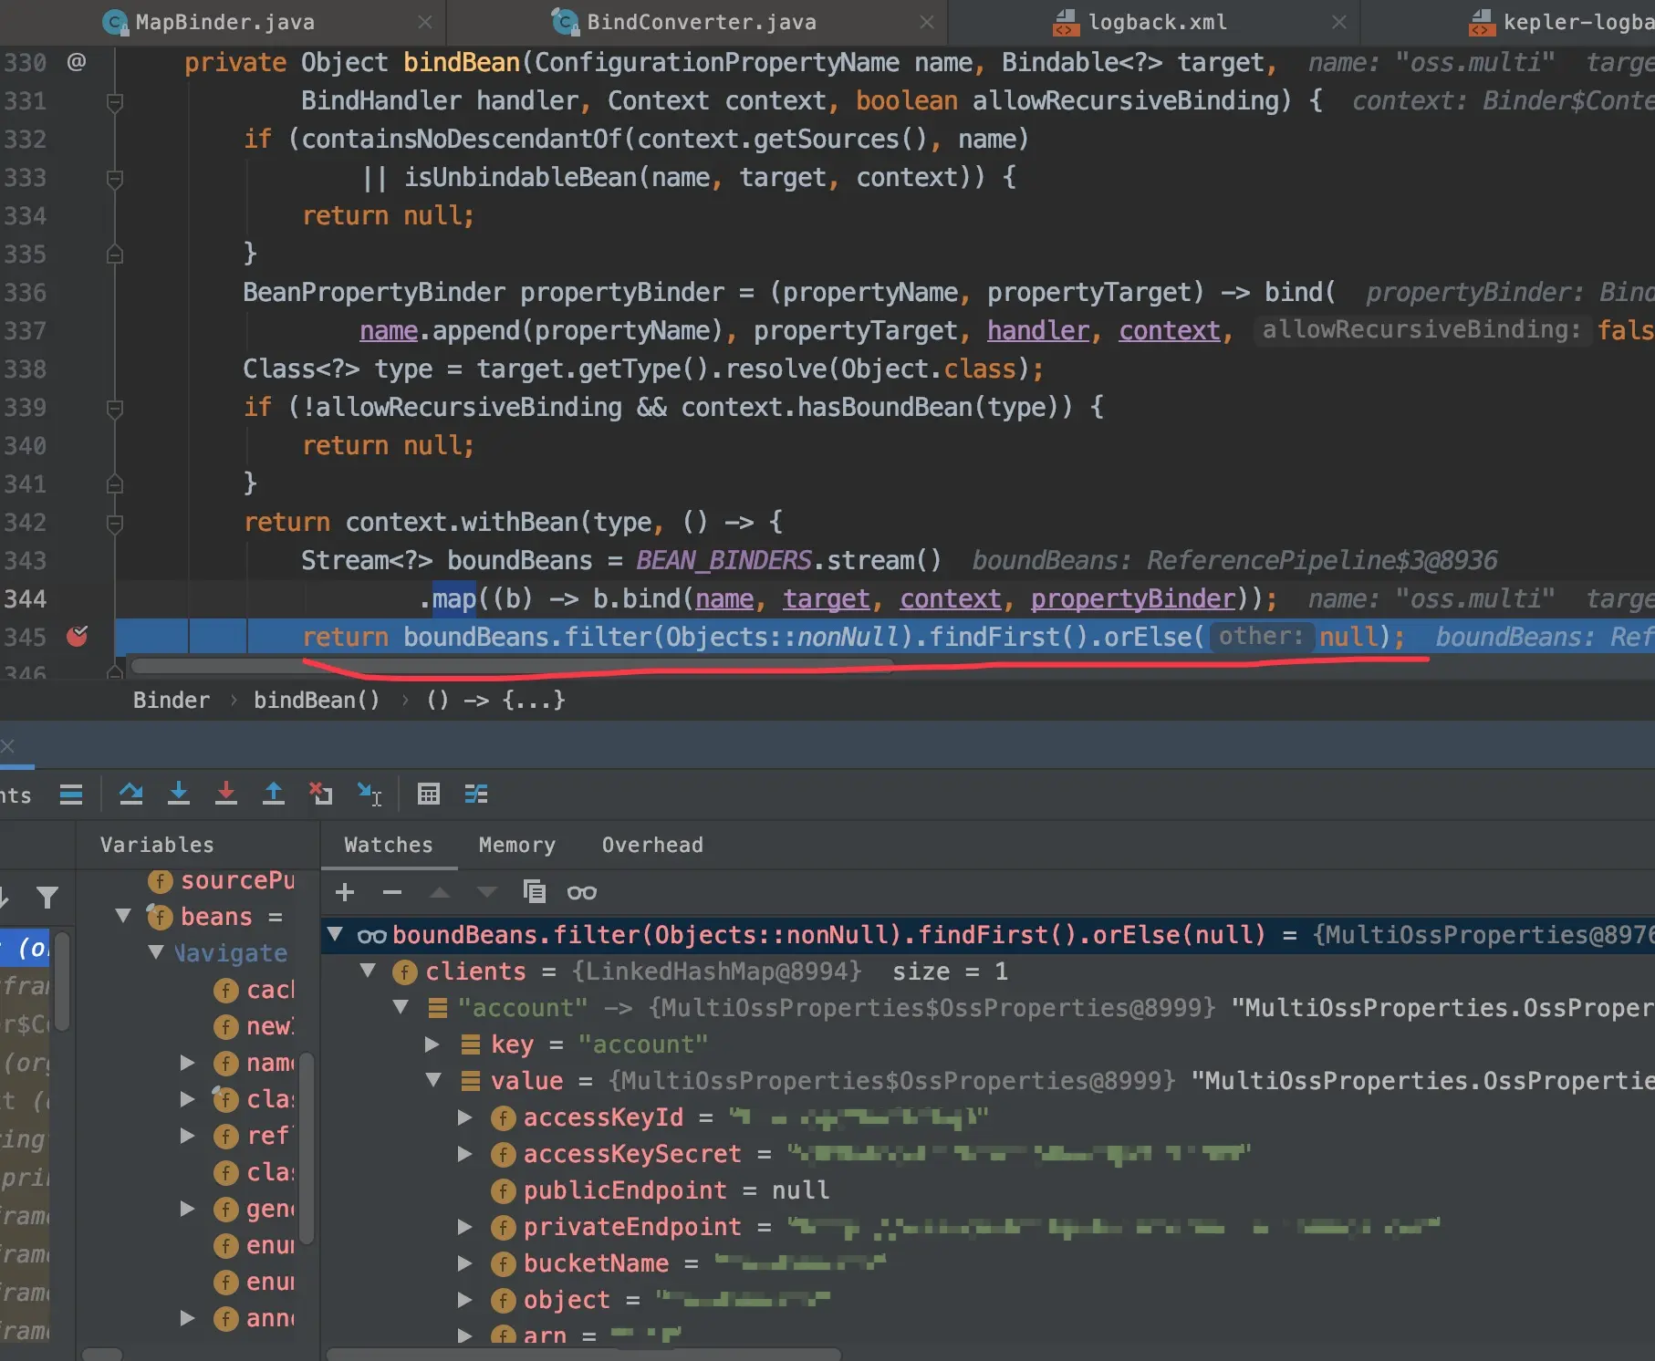Toggle fold end marker at line 341
Image resolution: width=1655 pixels, height=1361 pixels.
click(x=115, y=483)
